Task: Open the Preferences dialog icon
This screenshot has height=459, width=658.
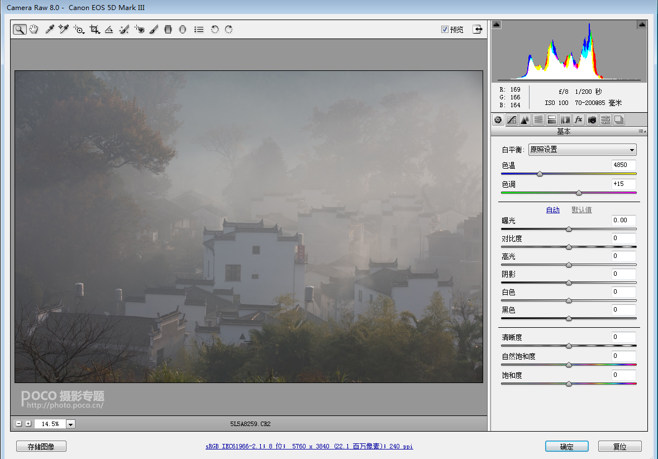Action: pyautogui.click(x=199, y=30)
